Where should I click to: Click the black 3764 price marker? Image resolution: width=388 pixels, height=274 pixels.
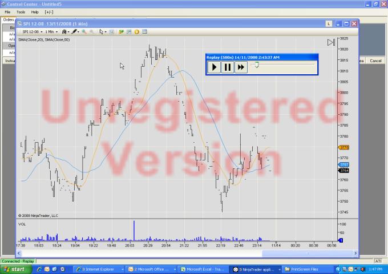(x=343, y=171)
